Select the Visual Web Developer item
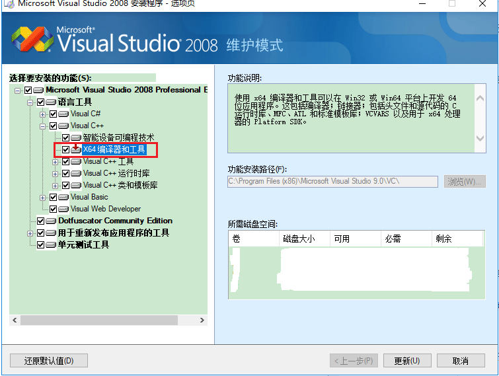The width and height of the screenshot is (499, 376). [106, 209]
